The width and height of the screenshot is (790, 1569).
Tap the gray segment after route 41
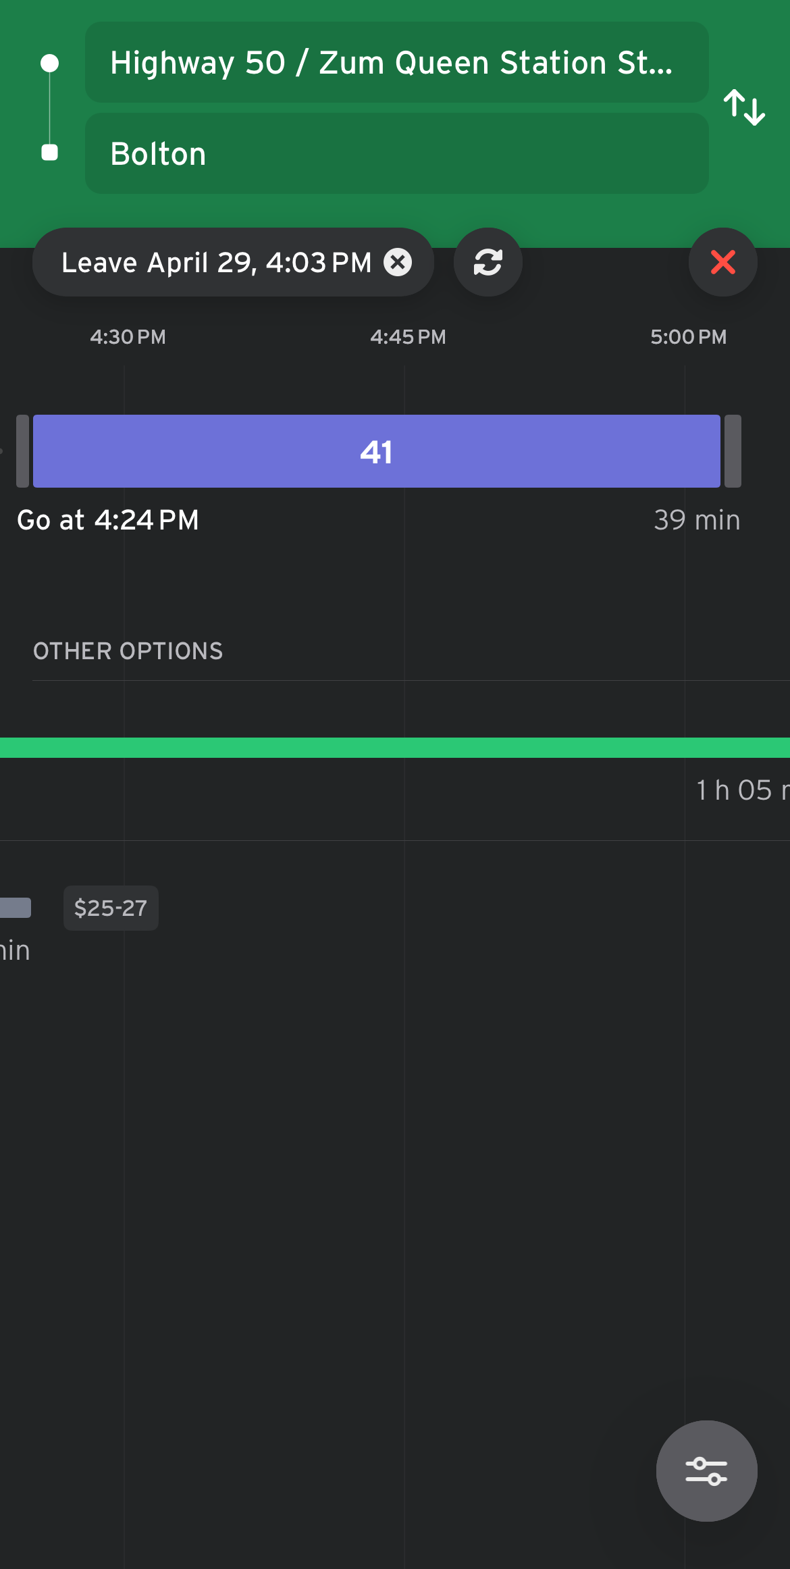pyautogui.click(x=733, y=451)
